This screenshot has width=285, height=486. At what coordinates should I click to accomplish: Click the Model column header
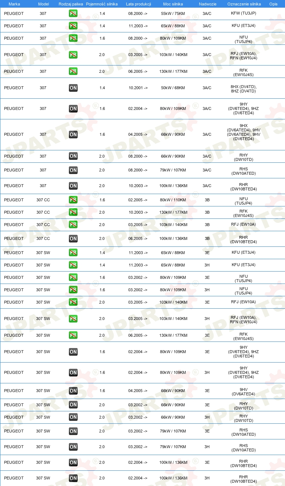click(x=43, y=4)
